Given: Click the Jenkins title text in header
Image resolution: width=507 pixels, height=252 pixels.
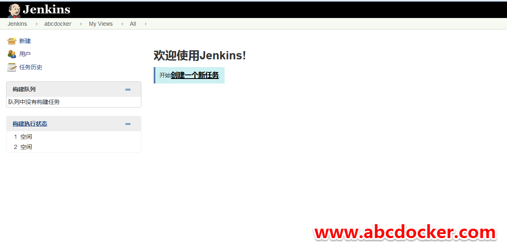Looking at the screenshot, I should [x=46, y=10].
